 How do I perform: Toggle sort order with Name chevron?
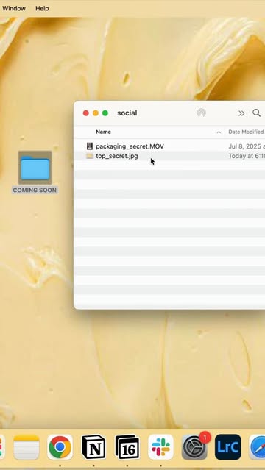(x=219, y=132)
